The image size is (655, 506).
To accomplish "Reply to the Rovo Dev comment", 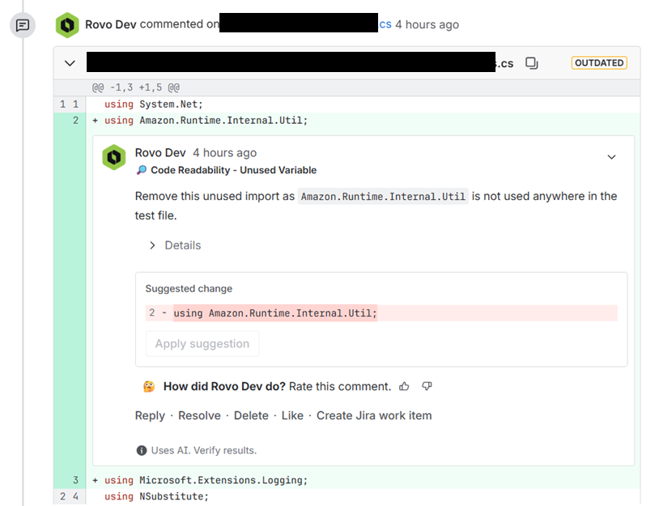I will click(150, 415).
